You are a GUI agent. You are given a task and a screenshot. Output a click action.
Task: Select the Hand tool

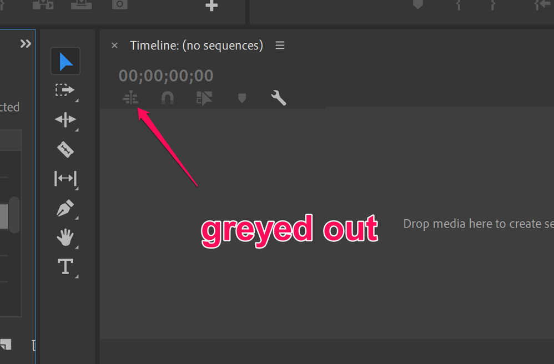66,237
